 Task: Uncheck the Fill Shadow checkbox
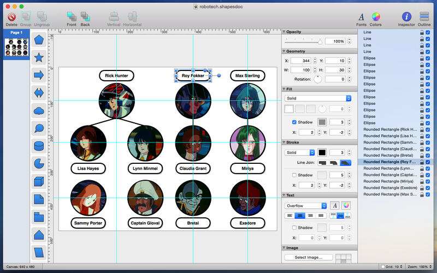[294, 122]
